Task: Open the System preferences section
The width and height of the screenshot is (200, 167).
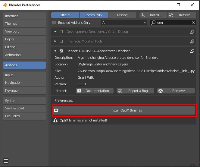Action: click(x=24, y=101)
